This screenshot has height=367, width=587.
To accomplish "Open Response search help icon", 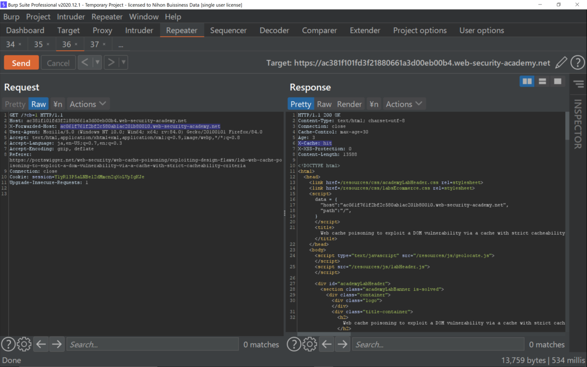I will (x=293, y=344).
